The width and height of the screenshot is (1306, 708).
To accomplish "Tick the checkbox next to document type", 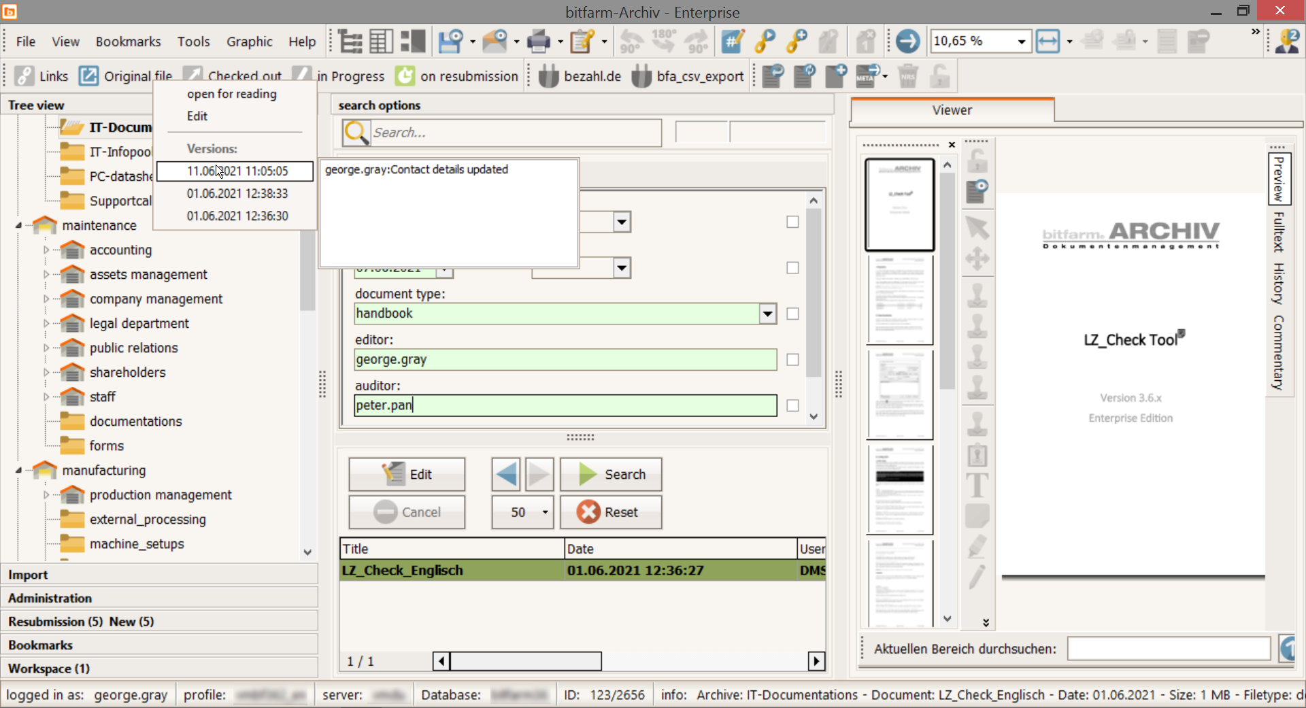I will click(792, 314).
